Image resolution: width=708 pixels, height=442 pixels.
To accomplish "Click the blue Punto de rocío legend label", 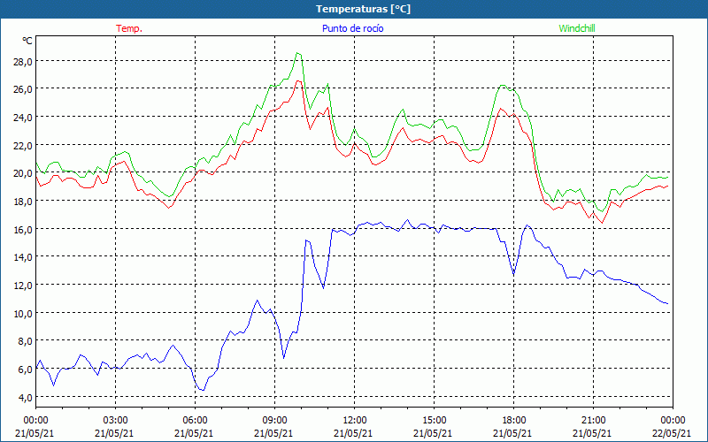I will pyautogui.click(x=352, y=28).
